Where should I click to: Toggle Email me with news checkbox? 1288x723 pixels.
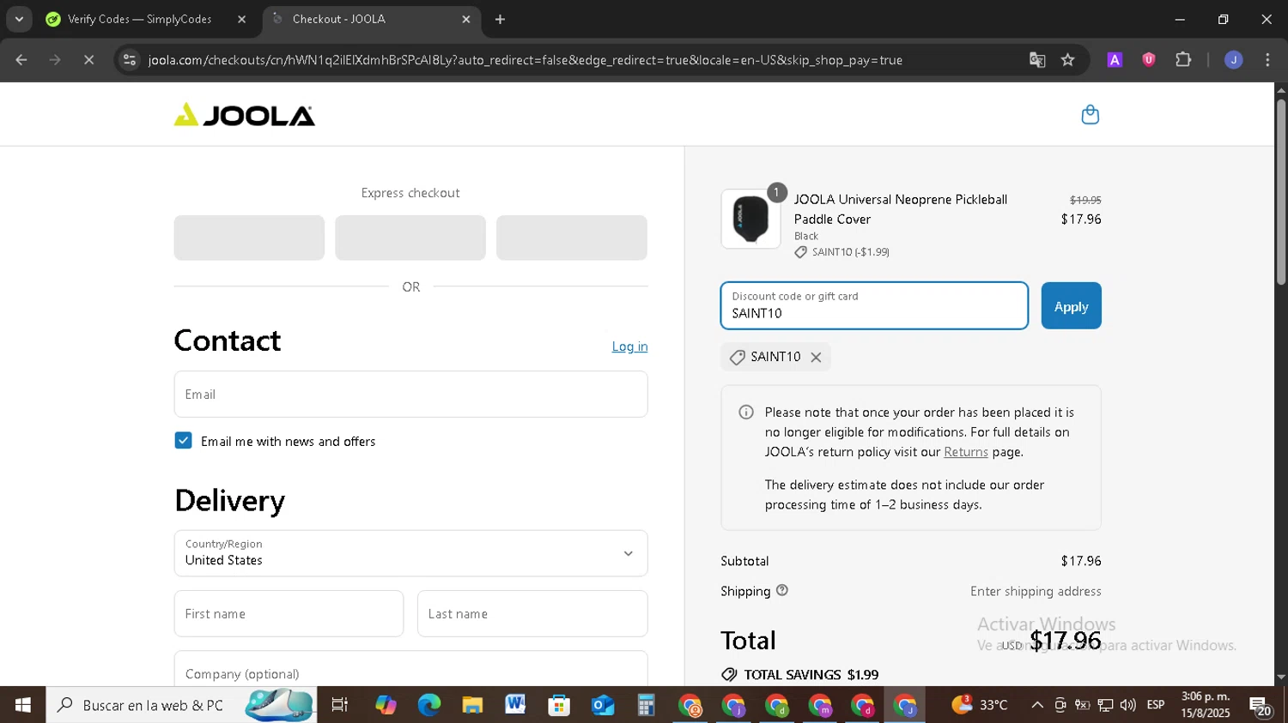pyautogui.click(x=183, y=441)
